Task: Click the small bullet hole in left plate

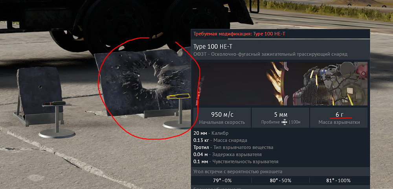Action: pos(40,87)
